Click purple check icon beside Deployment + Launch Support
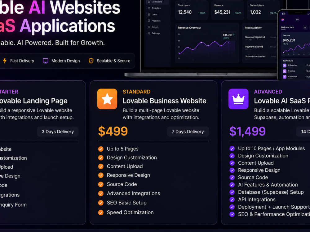Screen dimensions: 310x232 click(232, 207)
